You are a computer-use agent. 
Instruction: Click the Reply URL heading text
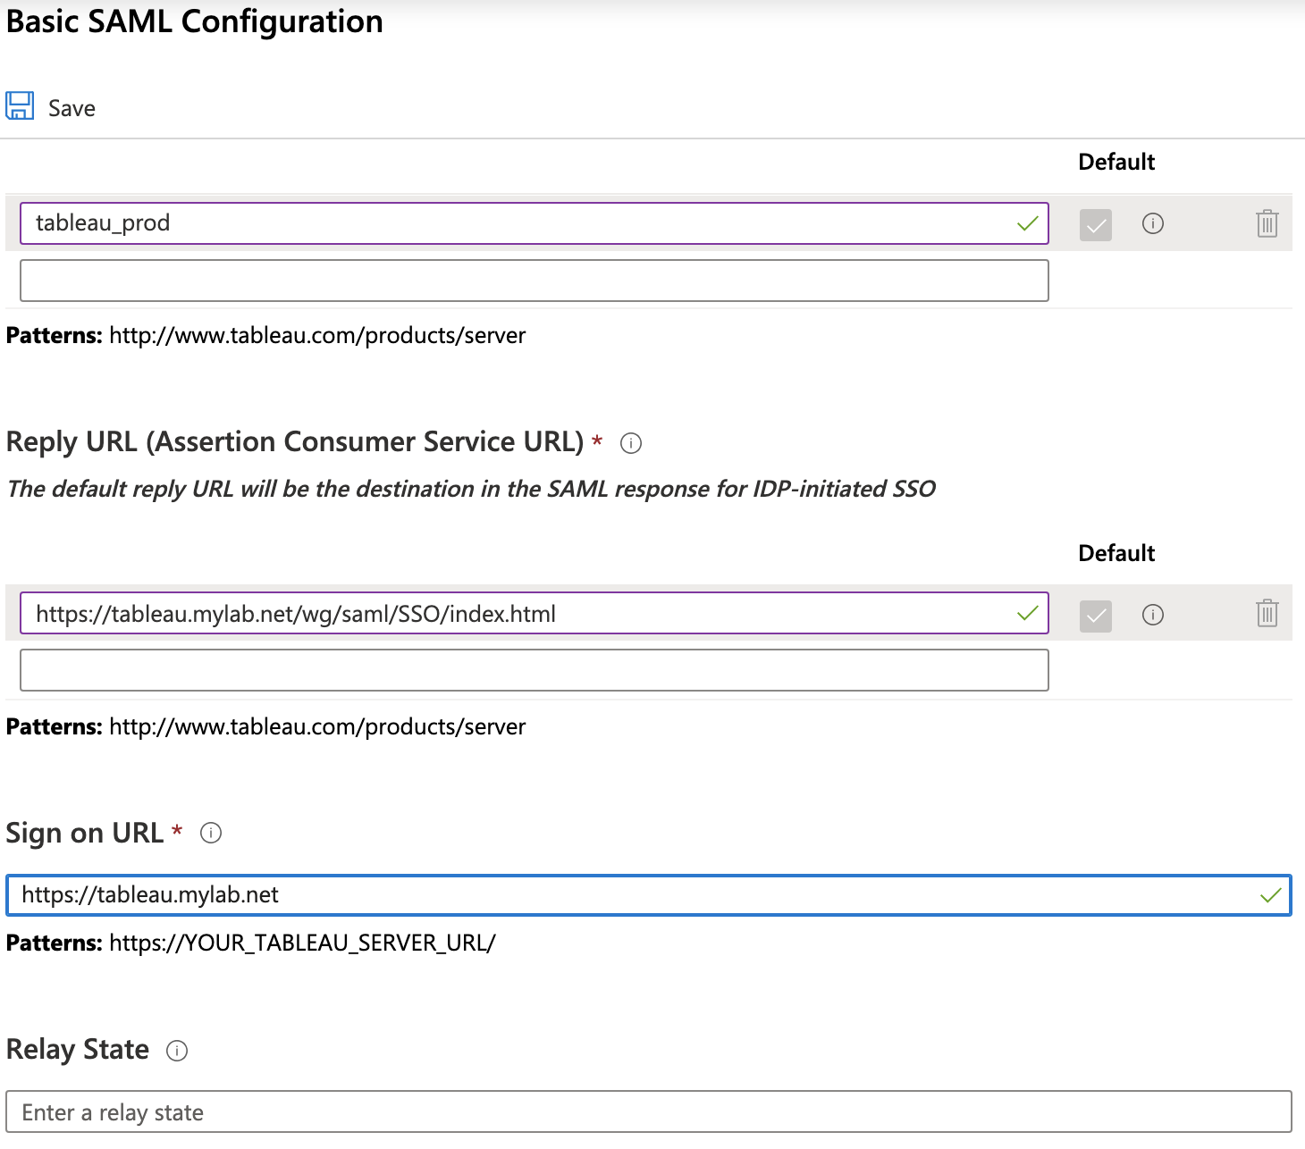click(295, 442)
